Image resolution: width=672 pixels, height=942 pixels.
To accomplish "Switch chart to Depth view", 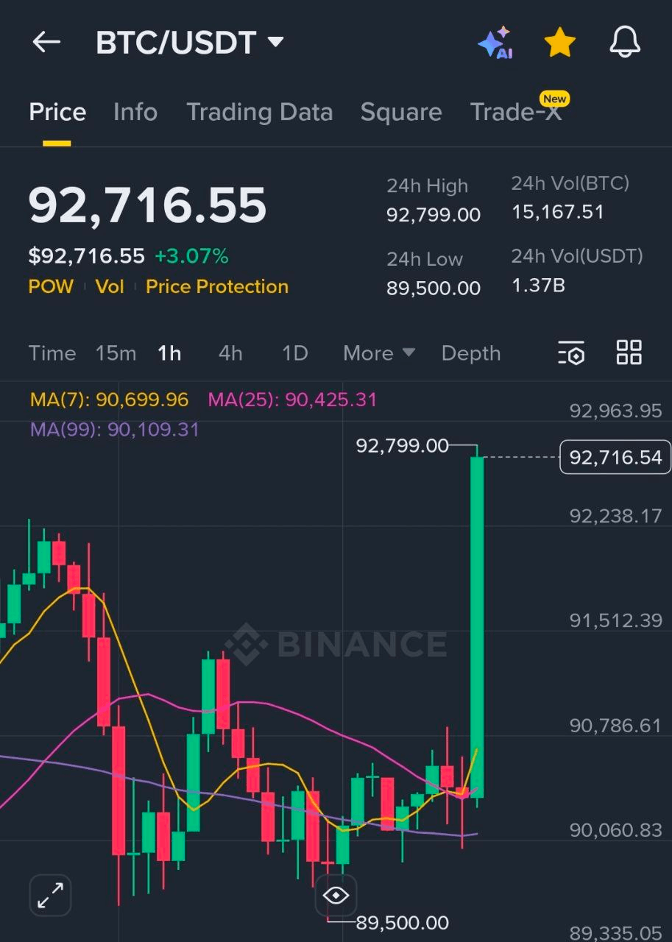I will pos(470,353).
